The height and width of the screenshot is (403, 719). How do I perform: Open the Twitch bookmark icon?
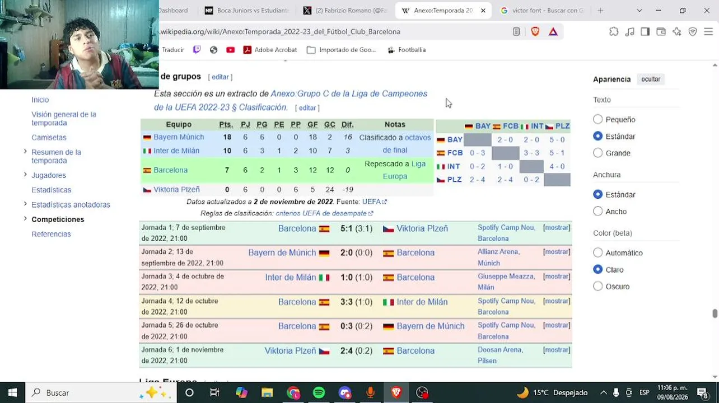click(197, 50)
